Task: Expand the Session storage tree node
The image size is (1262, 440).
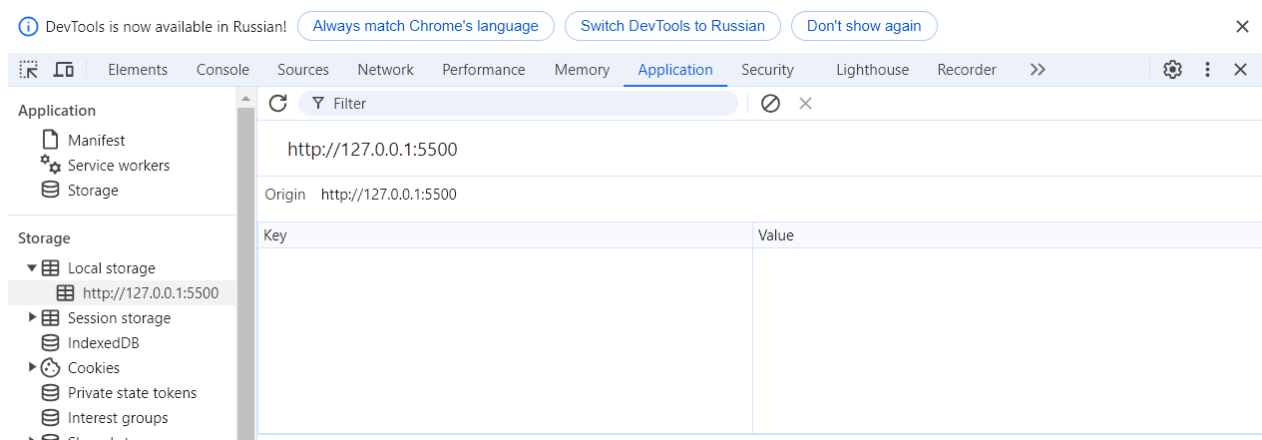Action: click(x=32, y=318)
